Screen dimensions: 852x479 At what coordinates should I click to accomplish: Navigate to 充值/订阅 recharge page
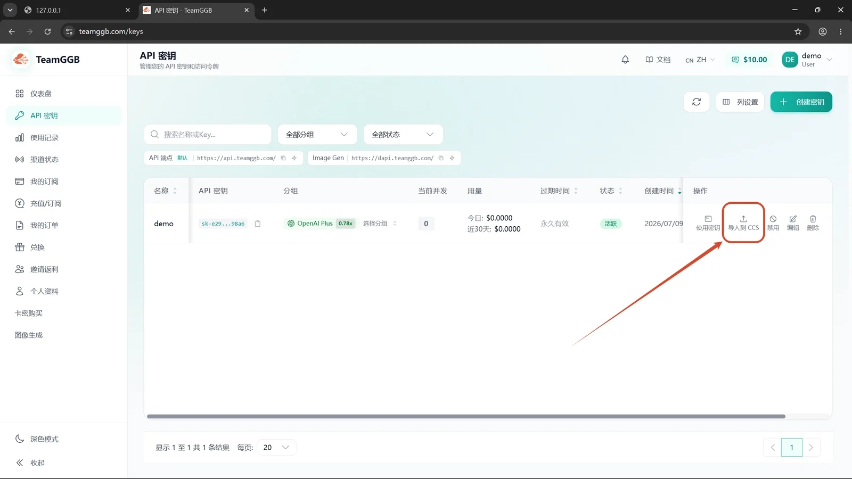click(x=64, y=203)
